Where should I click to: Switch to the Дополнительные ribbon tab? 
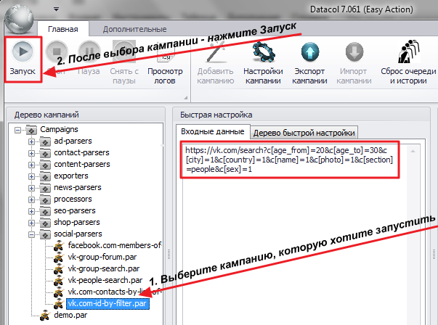(134, 29)
